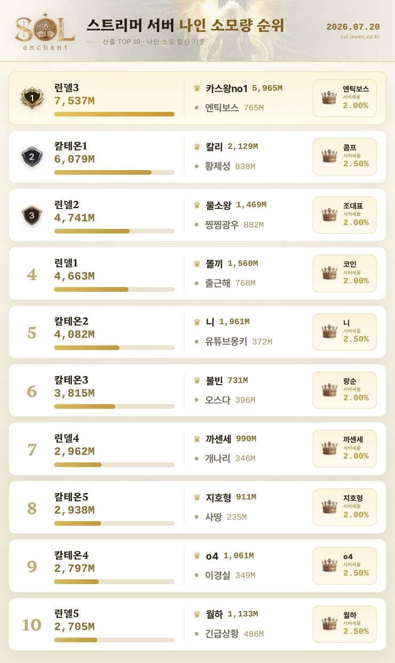395x663 pixels.
Task: Open the 조대표 server tax card
Action: [344, 215]
